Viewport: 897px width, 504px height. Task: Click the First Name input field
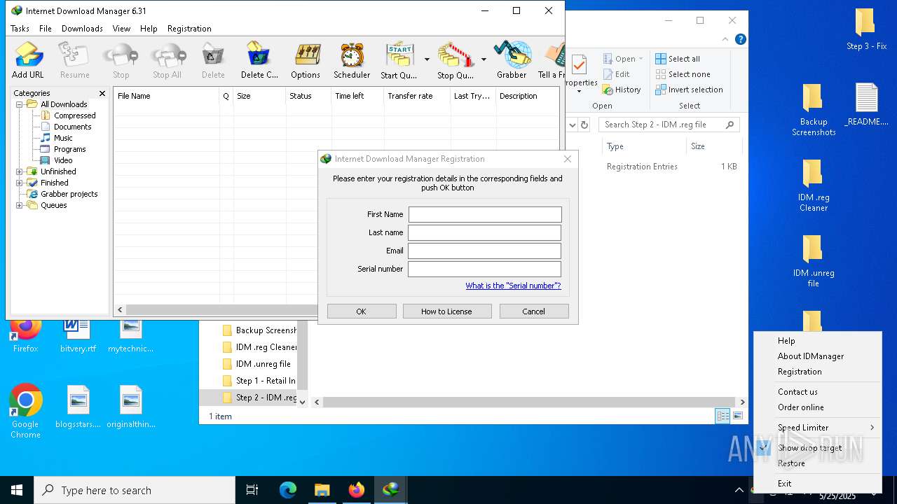[485, 214]
